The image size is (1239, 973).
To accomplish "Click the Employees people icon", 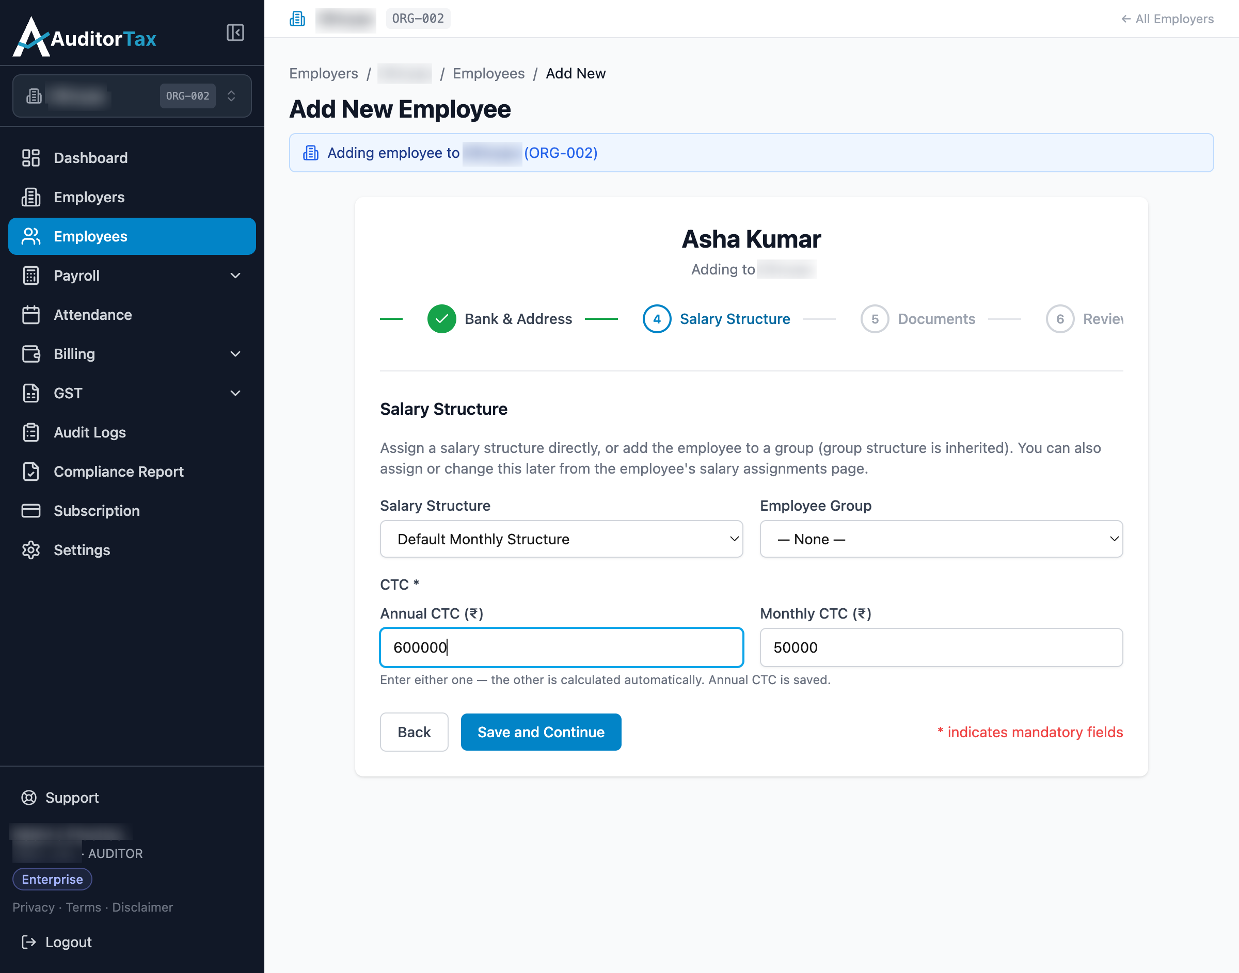I will [31, 236].
